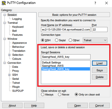Open the Connection category

(x=14, y=63)
